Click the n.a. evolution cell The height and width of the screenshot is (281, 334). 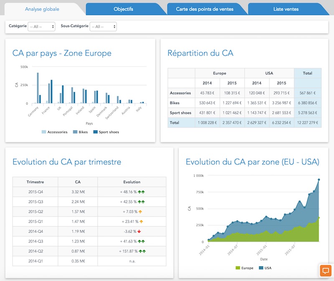132,261
